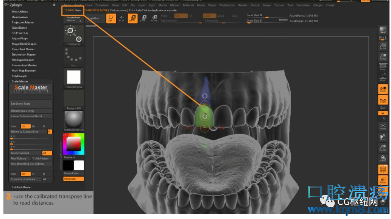Click the Zoom3D navigation icon
The height and width of the screenshot is (219, 391).
[383, 148]
